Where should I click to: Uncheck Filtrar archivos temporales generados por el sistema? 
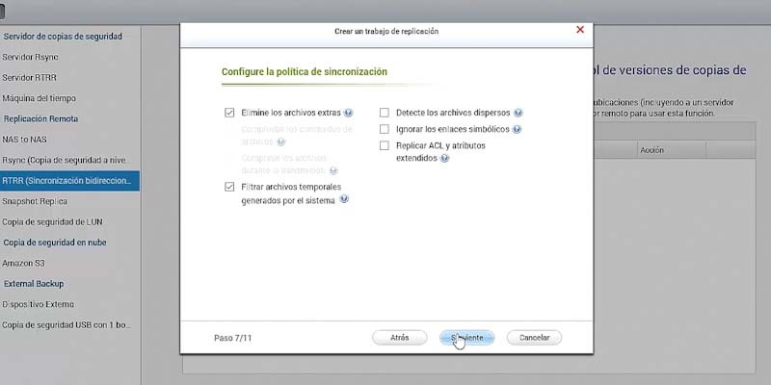(x=229, y=187)
